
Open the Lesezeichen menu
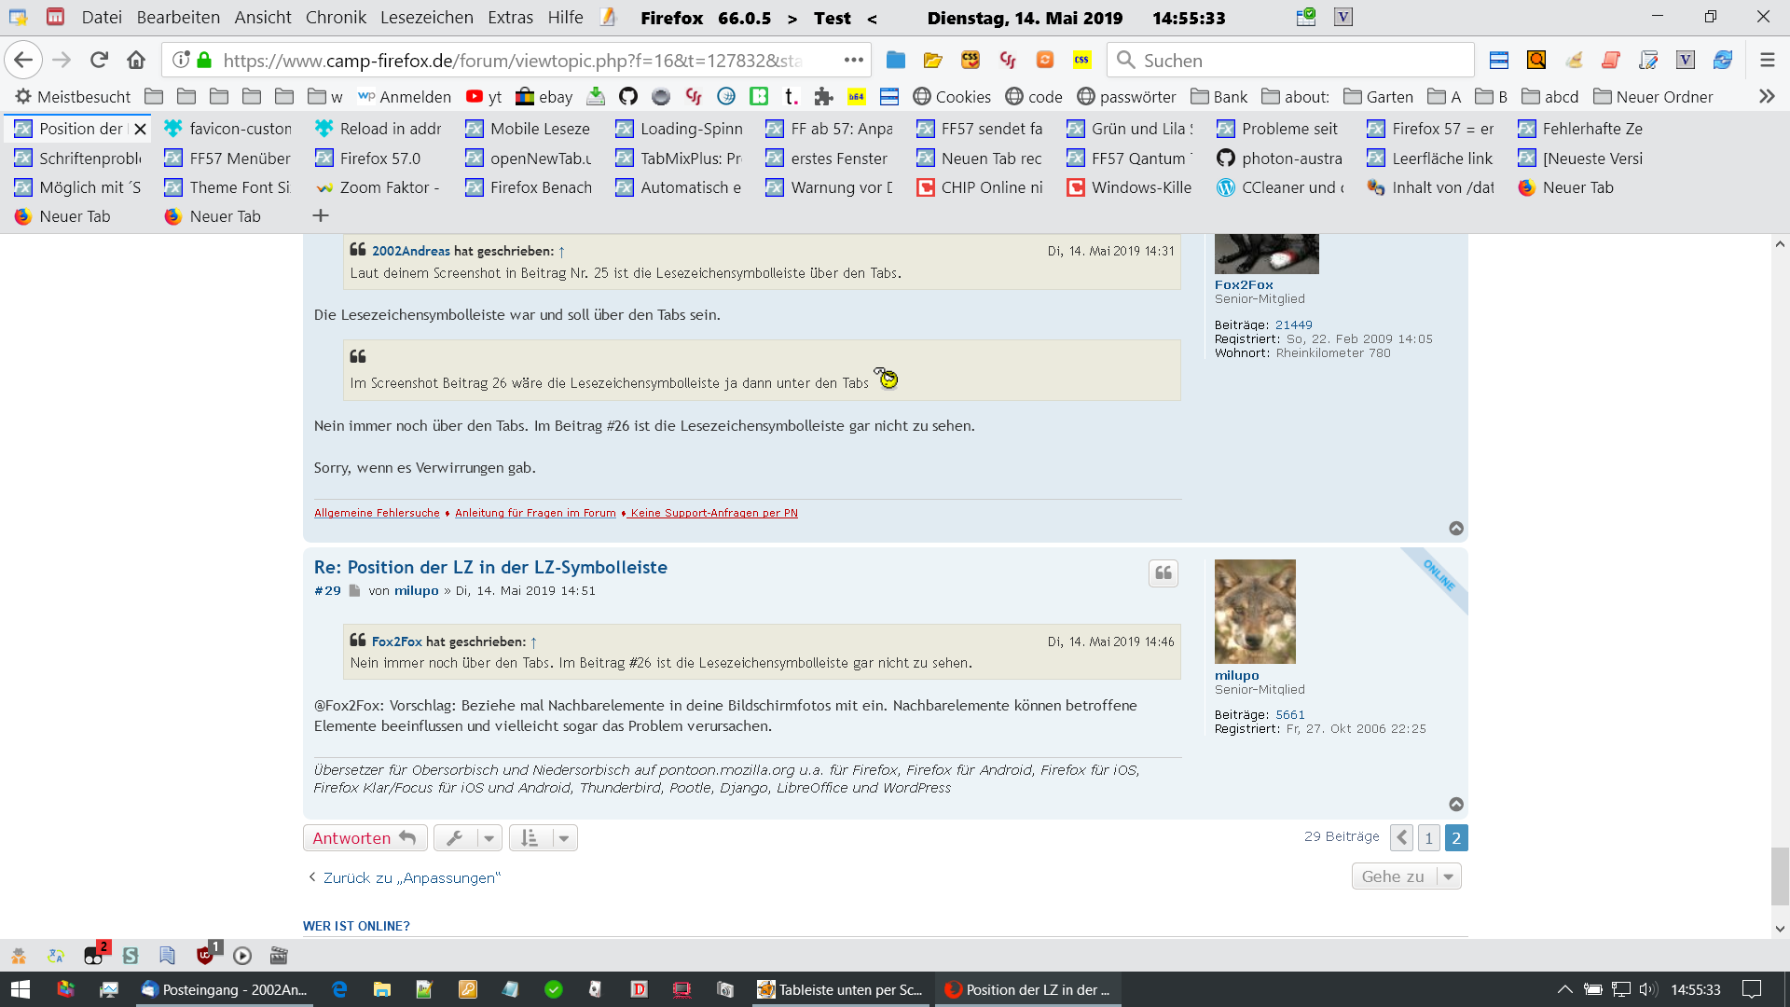[x=426, y=18]
